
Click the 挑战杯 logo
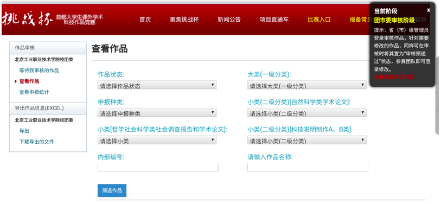pos(27,20)
